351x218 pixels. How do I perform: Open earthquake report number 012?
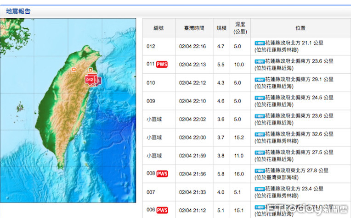[x=151, y=46]
